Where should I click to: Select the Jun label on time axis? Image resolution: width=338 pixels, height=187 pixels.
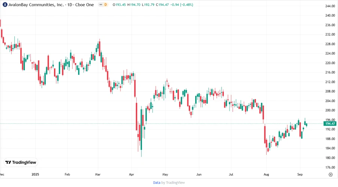(199, 174)
